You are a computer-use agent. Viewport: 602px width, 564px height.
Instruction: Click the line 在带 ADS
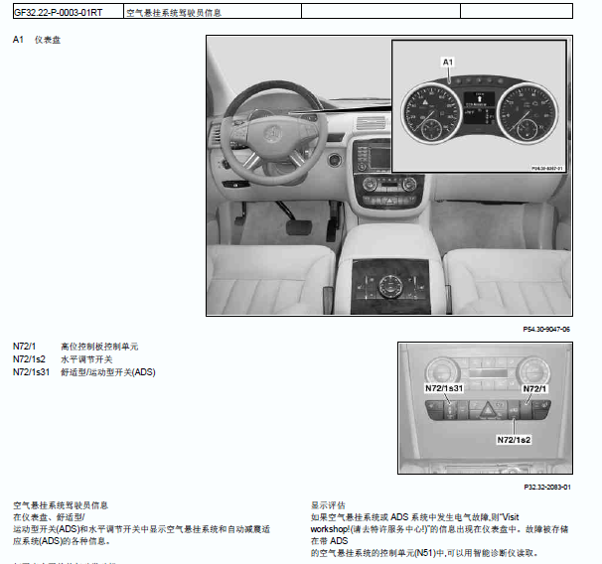click(x=329, y=541)
